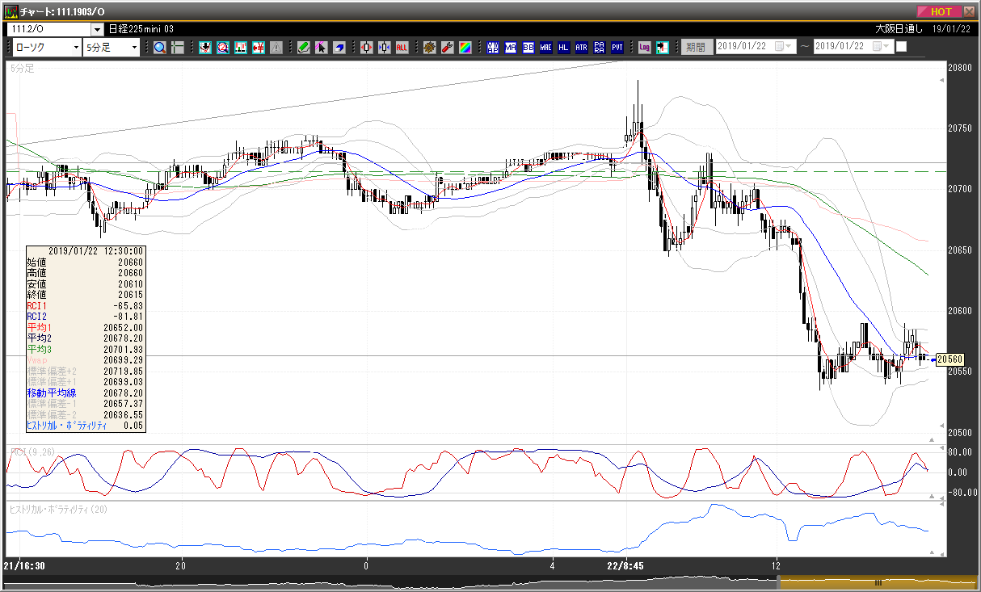The width and height of the screenshot is (981, 592).
Task: Select the pencil drawing tool
Action: (x=303, y=47)
